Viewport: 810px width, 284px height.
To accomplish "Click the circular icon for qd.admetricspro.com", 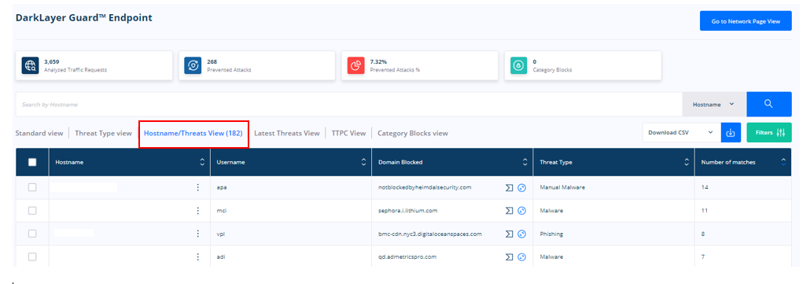I will pyautogui.click(x=521, y=256).
